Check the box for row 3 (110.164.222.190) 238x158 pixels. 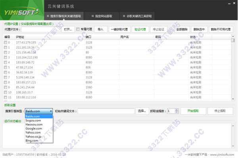pyautogui.click(x=6, y=57)
